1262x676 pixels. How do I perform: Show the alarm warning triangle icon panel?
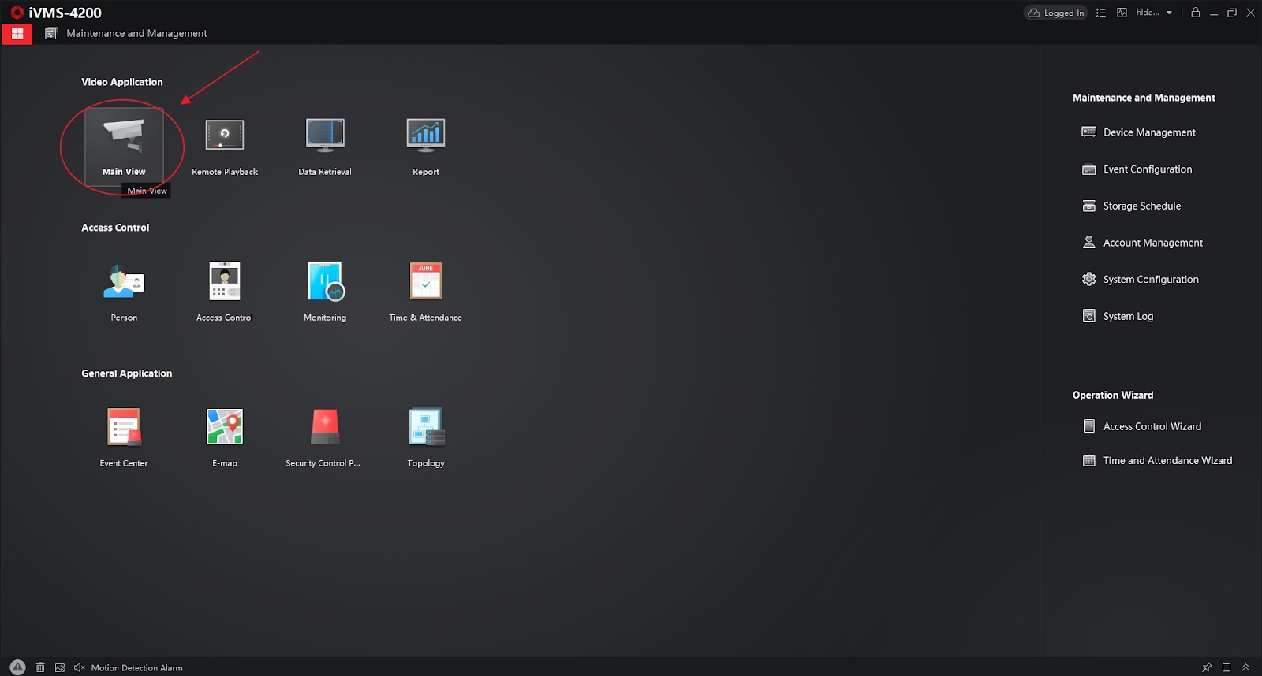click(x=17, y=667)
